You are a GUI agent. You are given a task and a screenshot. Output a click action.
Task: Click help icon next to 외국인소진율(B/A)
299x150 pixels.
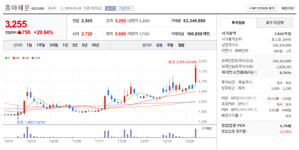[x=256, y=72]
